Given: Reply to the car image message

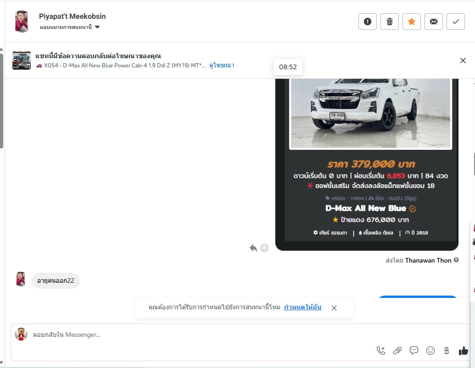Looking at the screenshot, I should [253, 248].
